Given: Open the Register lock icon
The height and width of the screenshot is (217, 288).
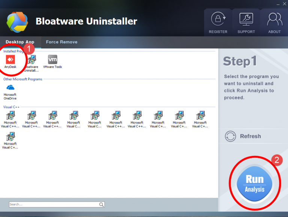Looking at the screenshot, I should pyautogui.click(x=218, y=19).
